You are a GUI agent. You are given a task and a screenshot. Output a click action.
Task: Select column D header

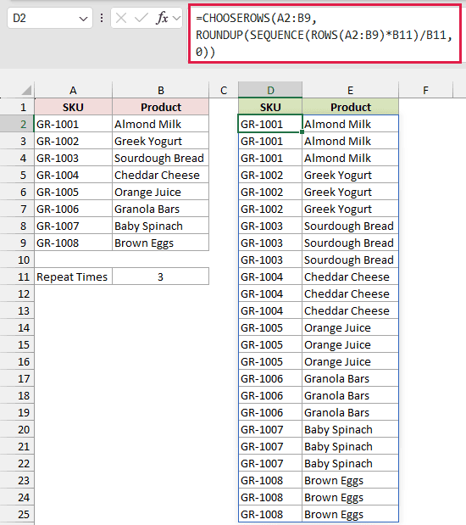tap(270, 90)
